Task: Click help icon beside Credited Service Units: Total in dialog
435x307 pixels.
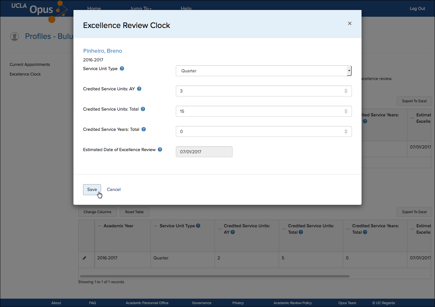Action: point(143,109)
